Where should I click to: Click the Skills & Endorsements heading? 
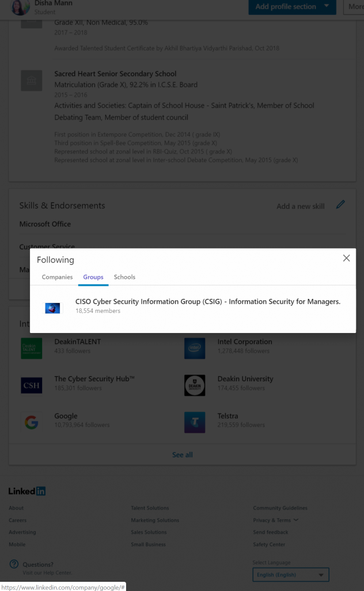pyautogui.click(x=62, y=206)
